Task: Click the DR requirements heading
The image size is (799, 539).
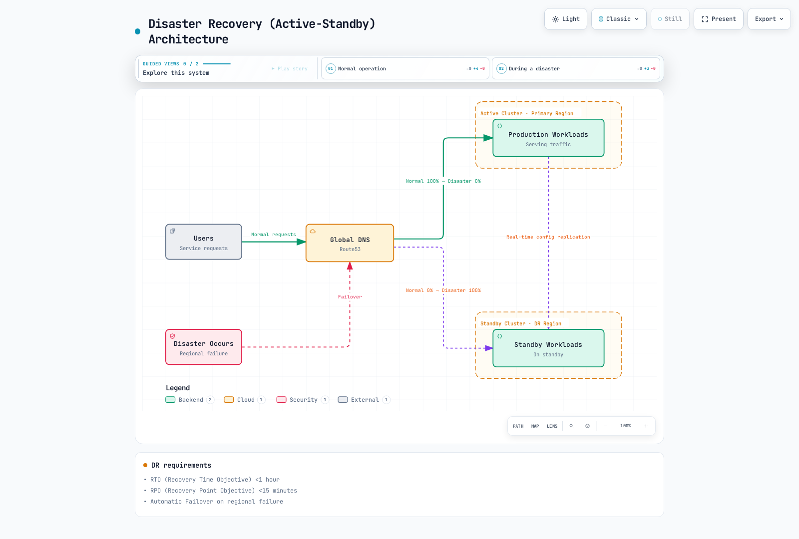Action: [x=181, y=465]
